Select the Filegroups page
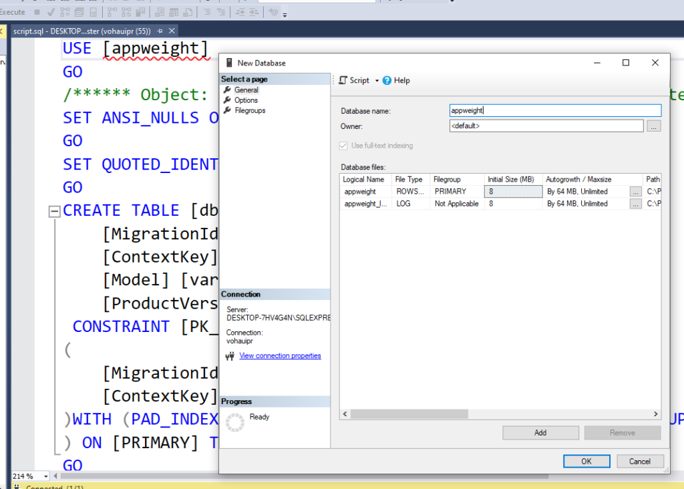This screenshot has height=489, width=684. click(x=249, y=110)
